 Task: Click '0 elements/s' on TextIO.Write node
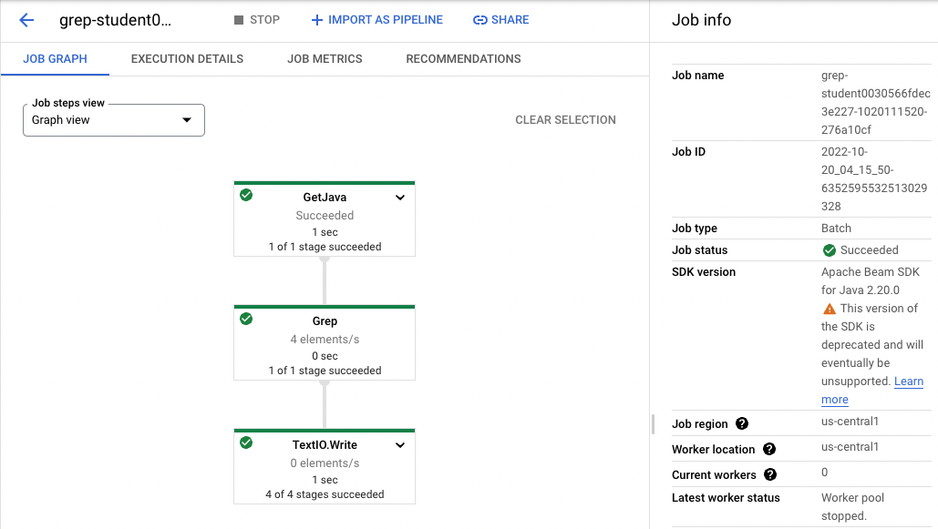(325, 463)
